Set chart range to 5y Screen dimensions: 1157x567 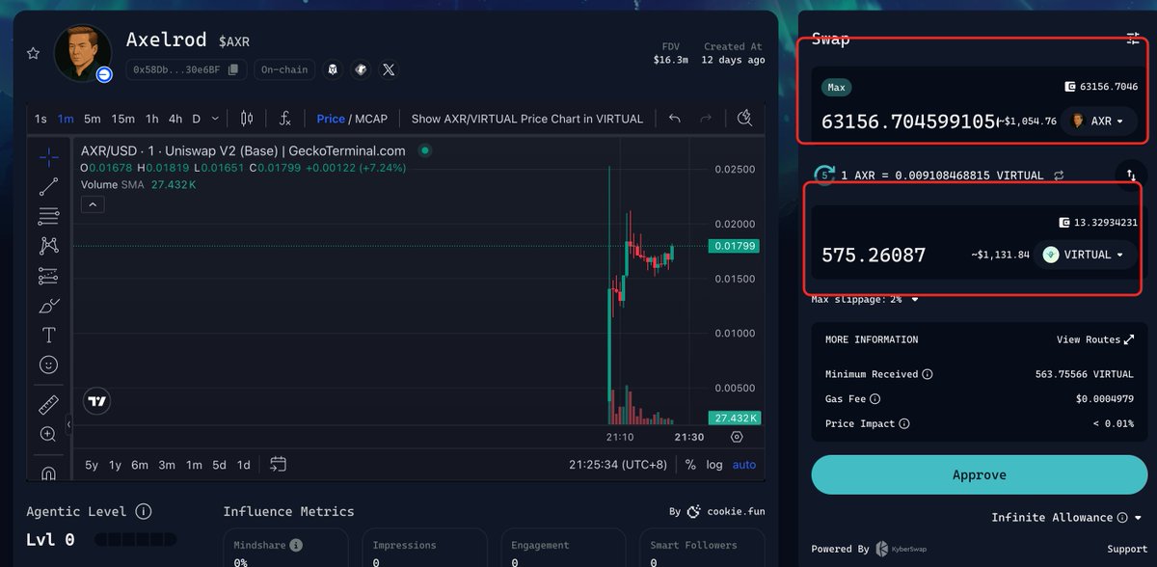pos(92,465)
